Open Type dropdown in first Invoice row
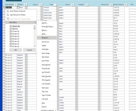The height and width of the screenshot is (111, 136). coord(57,8)
